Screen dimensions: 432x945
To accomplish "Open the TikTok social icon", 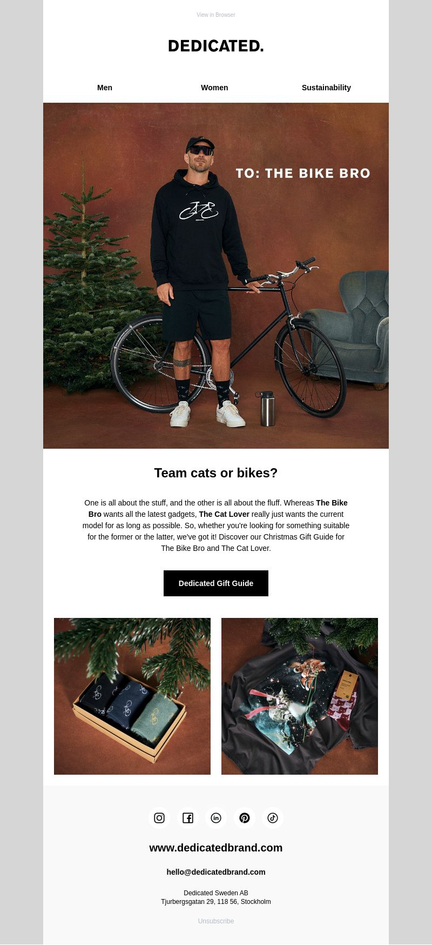I will 273,818.
